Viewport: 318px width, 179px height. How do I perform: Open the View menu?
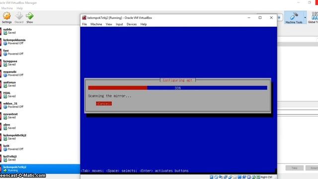(x=109, y=24)
